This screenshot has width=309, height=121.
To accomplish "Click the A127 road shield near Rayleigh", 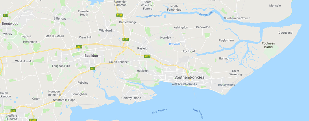I will 147,56.
